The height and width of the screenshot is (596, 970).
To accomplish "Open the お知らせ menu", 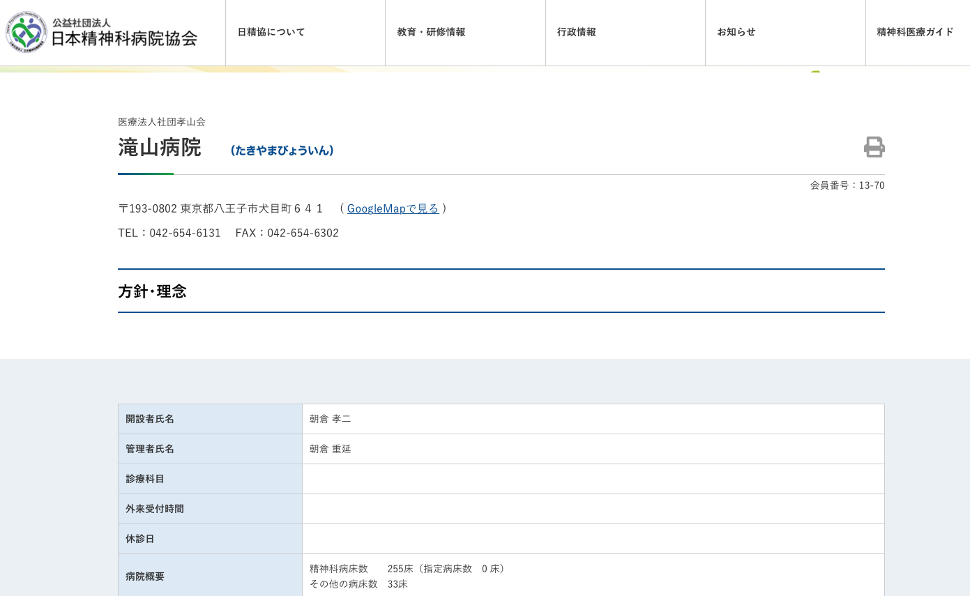I will [x=785, y=33].
